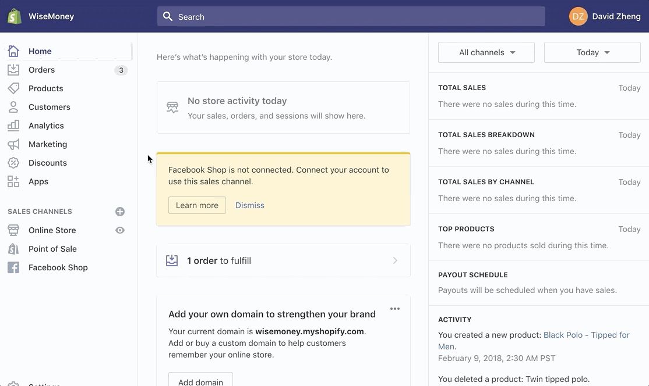
Task: Open the domain card three-dot menu
Action: pos(395,309)
